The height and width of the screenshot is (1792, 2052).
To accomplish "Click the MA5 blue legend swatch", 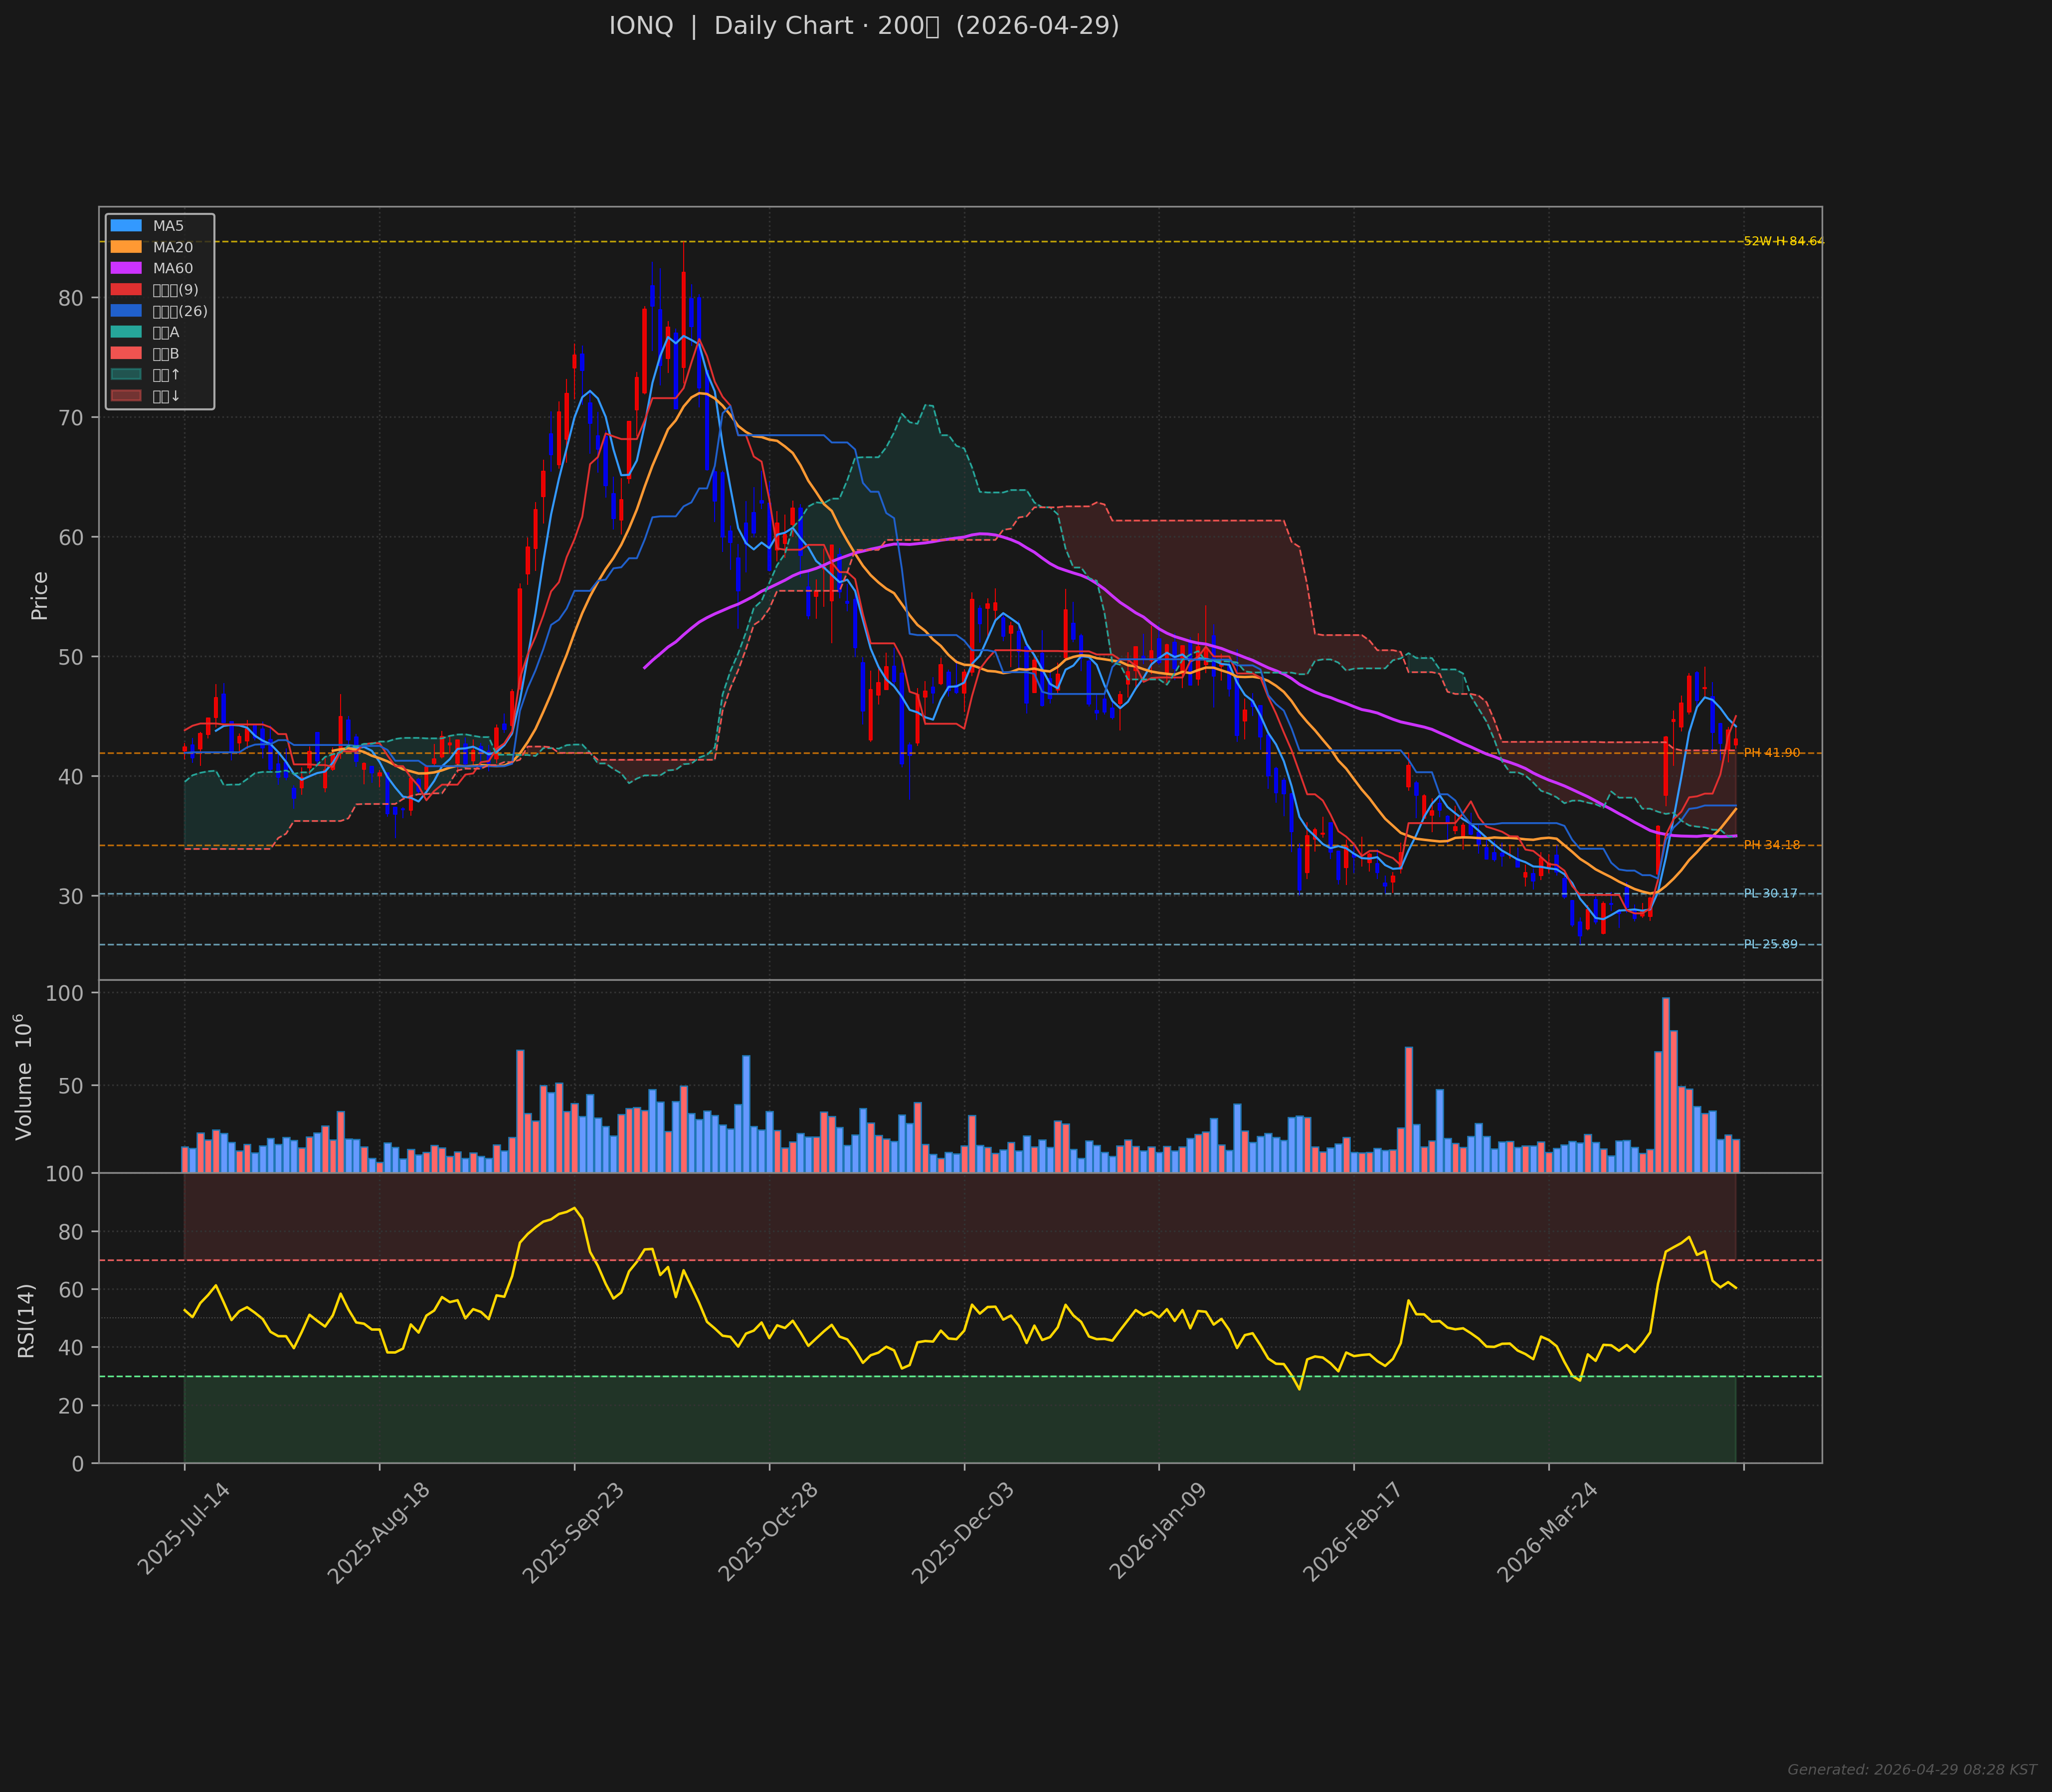I will (126, 226).
